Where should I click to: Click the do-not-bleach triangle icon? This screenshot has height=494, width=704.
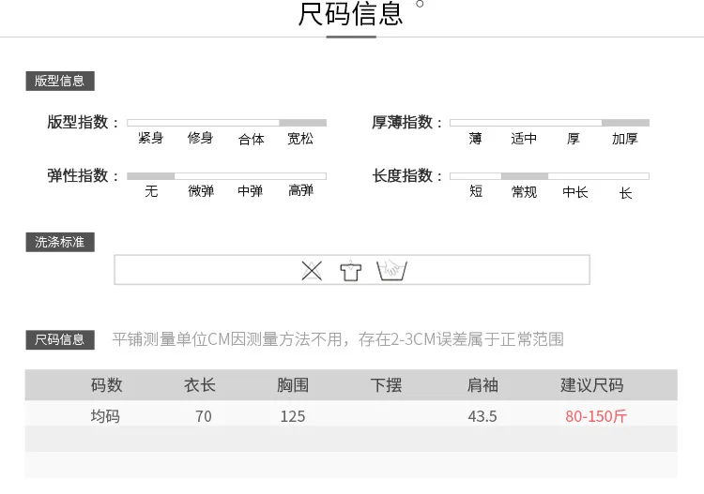312,270
